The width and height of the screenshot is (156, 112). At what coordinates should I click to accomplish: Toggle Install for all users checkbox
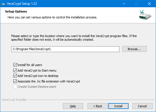tap(15, 65)
